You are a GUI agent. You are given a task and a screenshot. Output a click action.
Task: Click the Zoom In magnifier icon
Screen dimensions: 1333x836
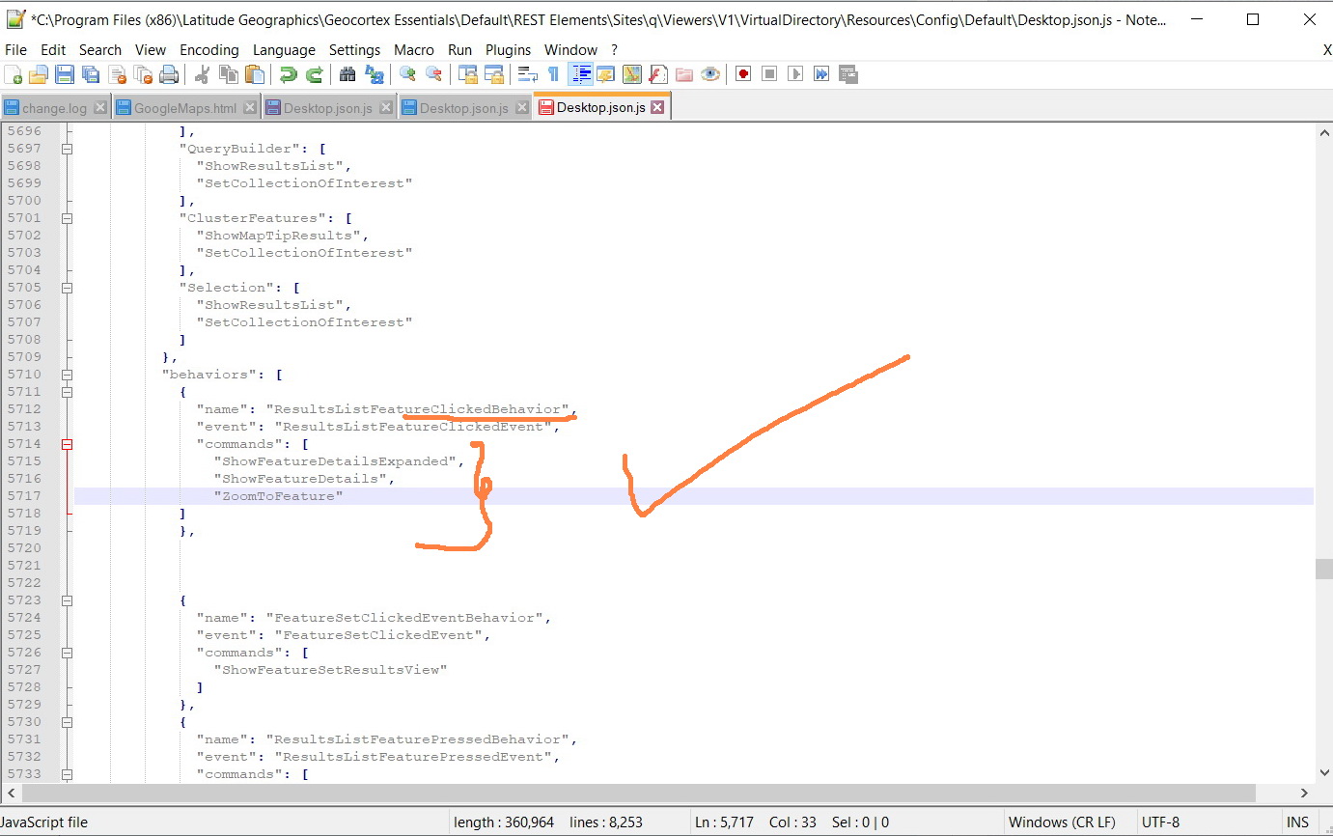coord(407,74)
